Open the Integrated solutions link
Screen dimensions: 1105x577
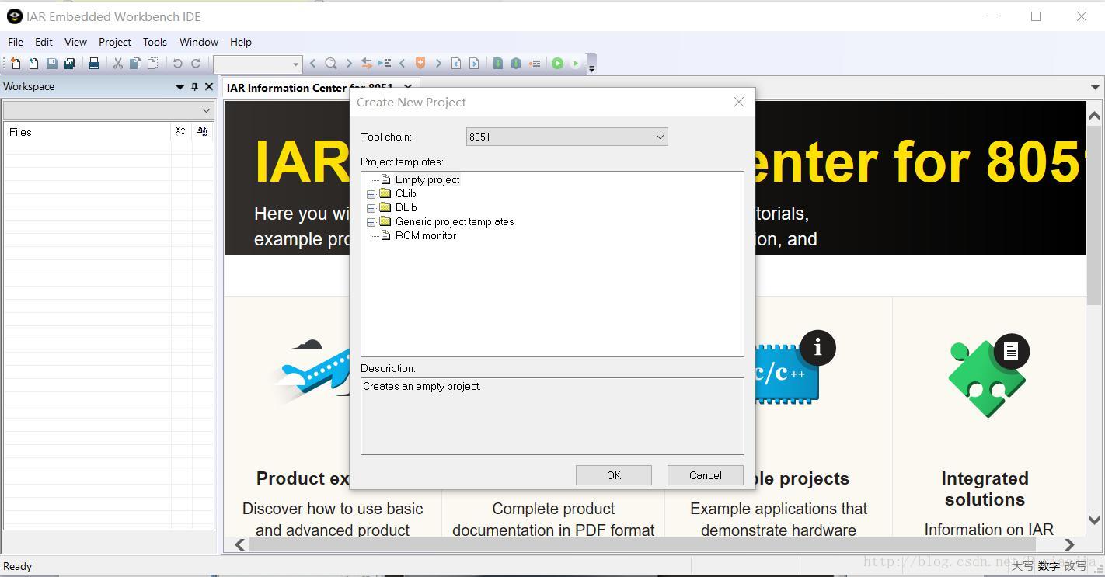click(985, 488)
